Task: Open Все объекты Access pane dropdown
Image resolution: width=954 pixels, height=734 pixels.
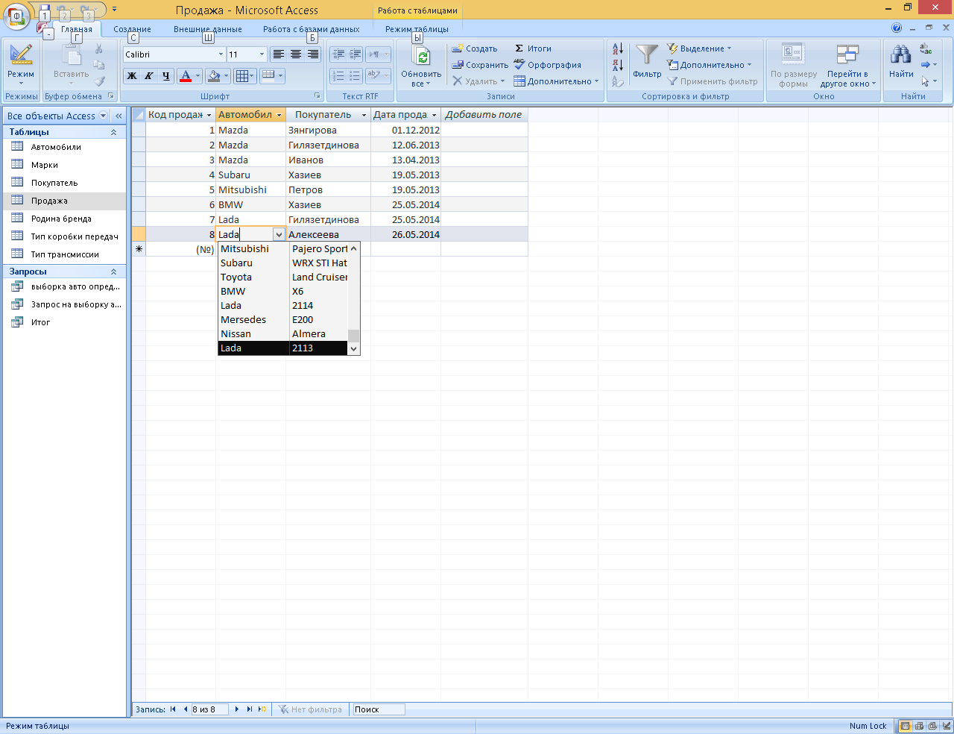Action: 103,116
